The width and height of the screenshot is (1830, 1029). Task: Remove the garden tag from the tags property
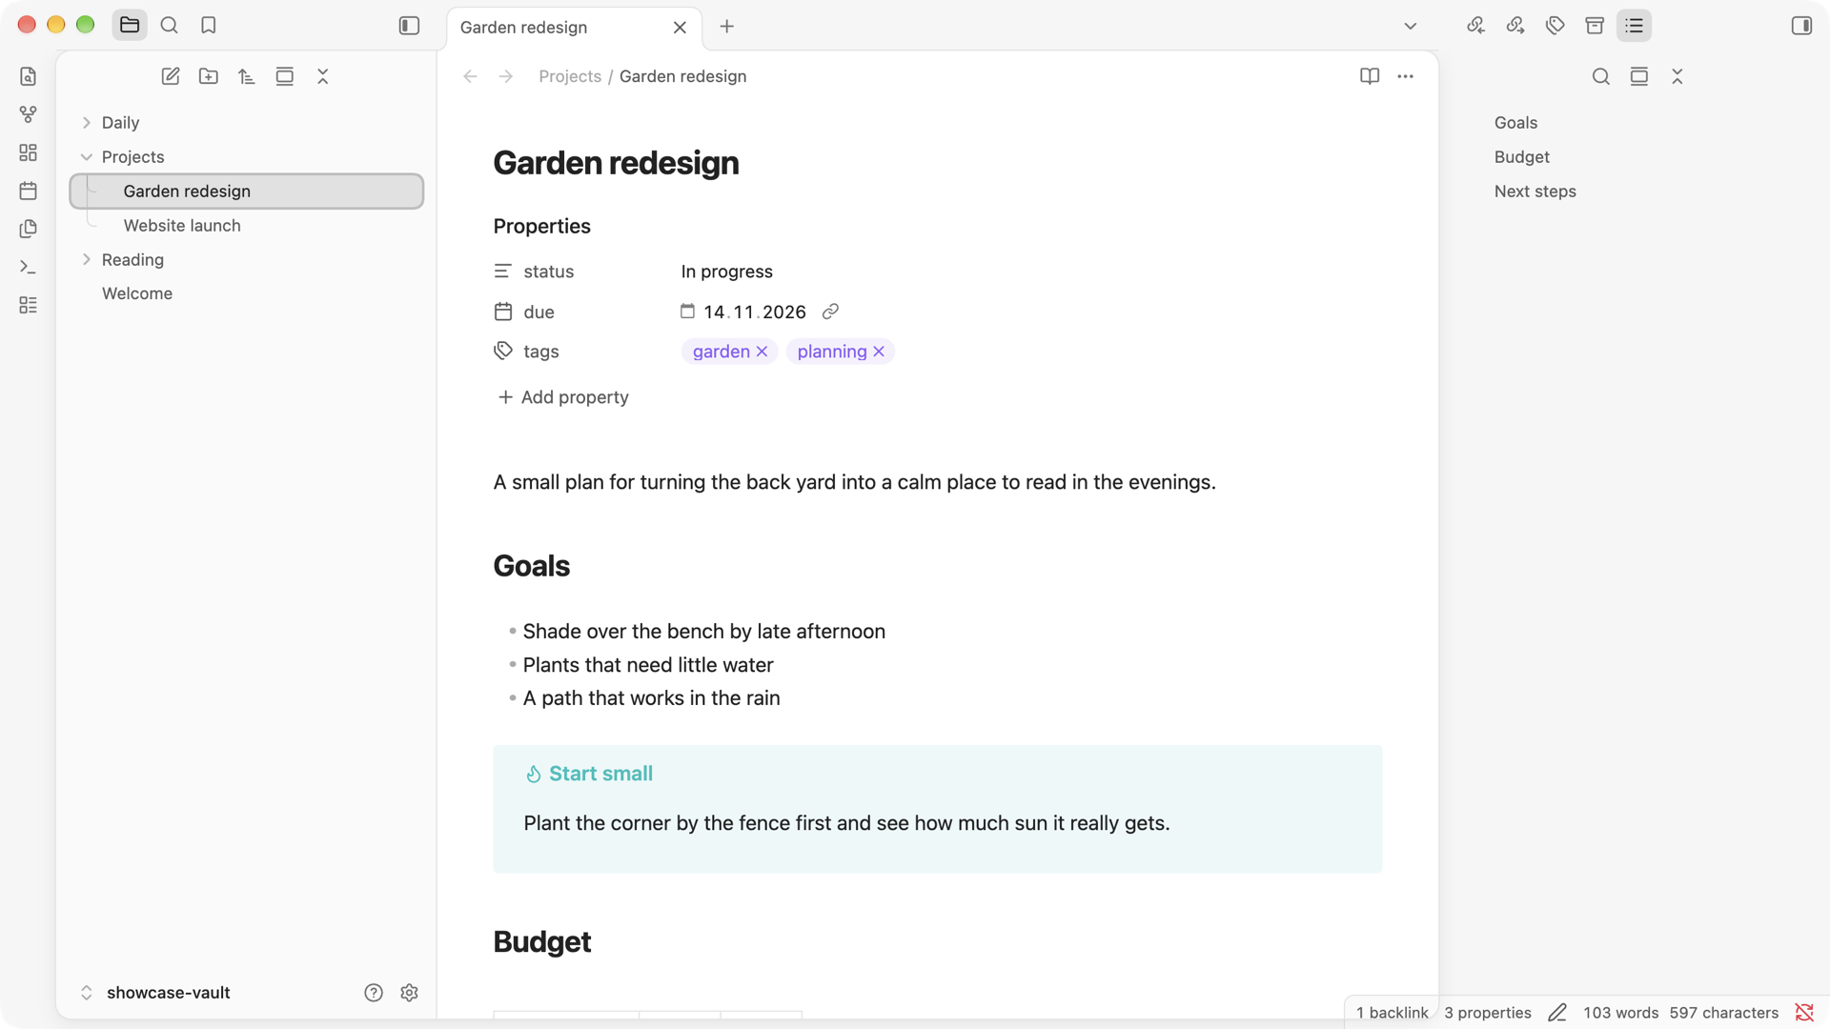point(762,352)
